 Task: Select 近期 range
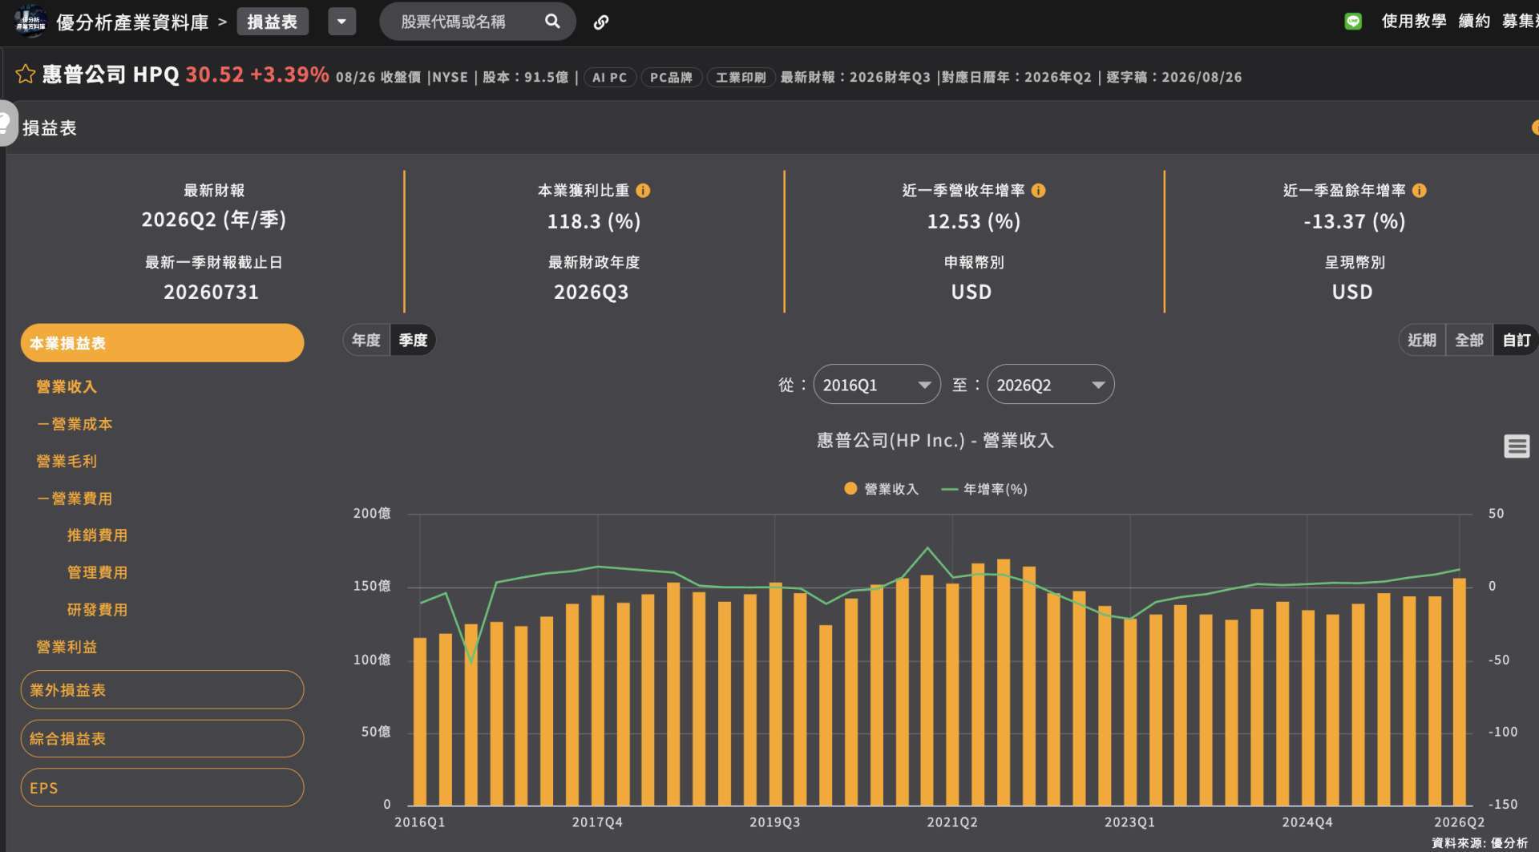click(x=1422, y=340)
